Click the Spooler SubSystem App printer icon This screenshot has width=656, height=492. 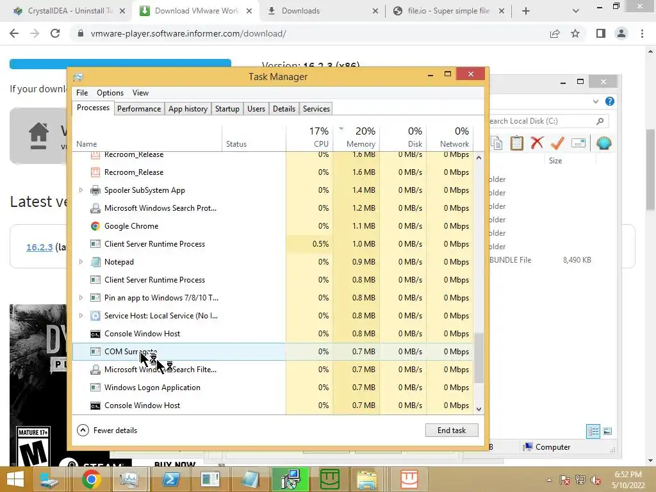click(x=95, y=190)
